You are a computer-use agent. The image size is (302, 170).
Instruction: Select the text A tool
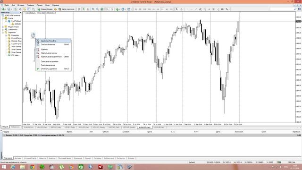coord(209,9)
